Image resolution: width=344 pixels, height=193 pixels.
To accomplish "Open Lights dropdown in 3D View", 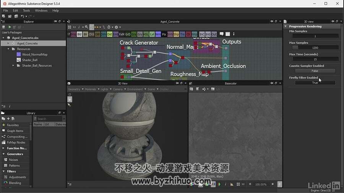I will (x=106, y=89).
